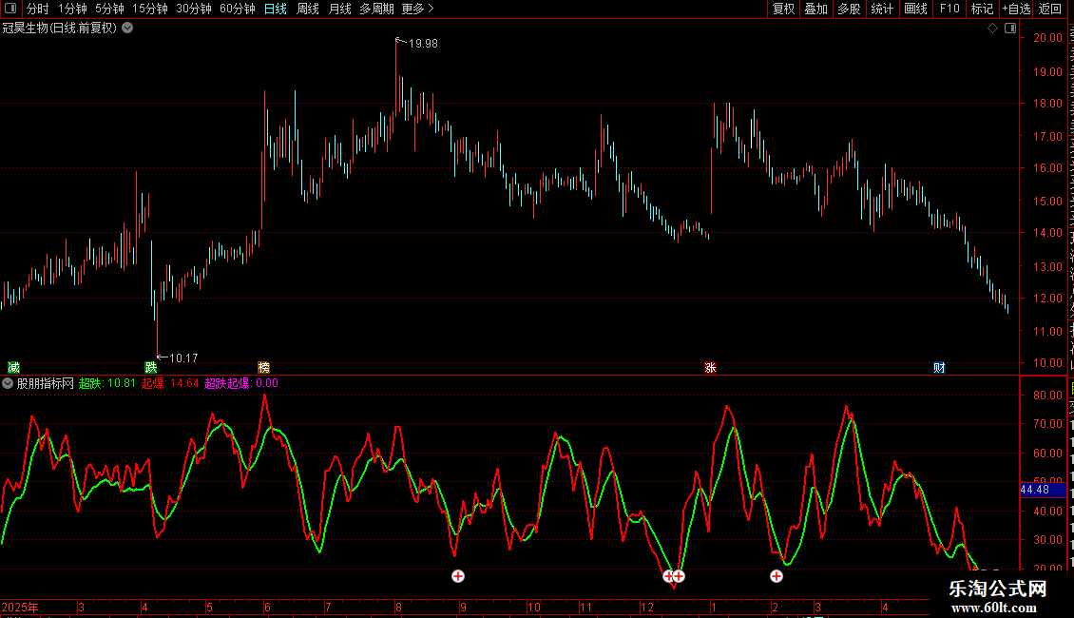
Task: Click the 叠加 overlay button
Action: click(x=815, y=9)
